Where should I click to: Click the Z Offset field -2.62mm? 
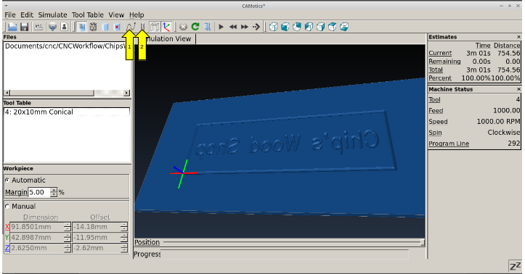(x=97, y=249)
